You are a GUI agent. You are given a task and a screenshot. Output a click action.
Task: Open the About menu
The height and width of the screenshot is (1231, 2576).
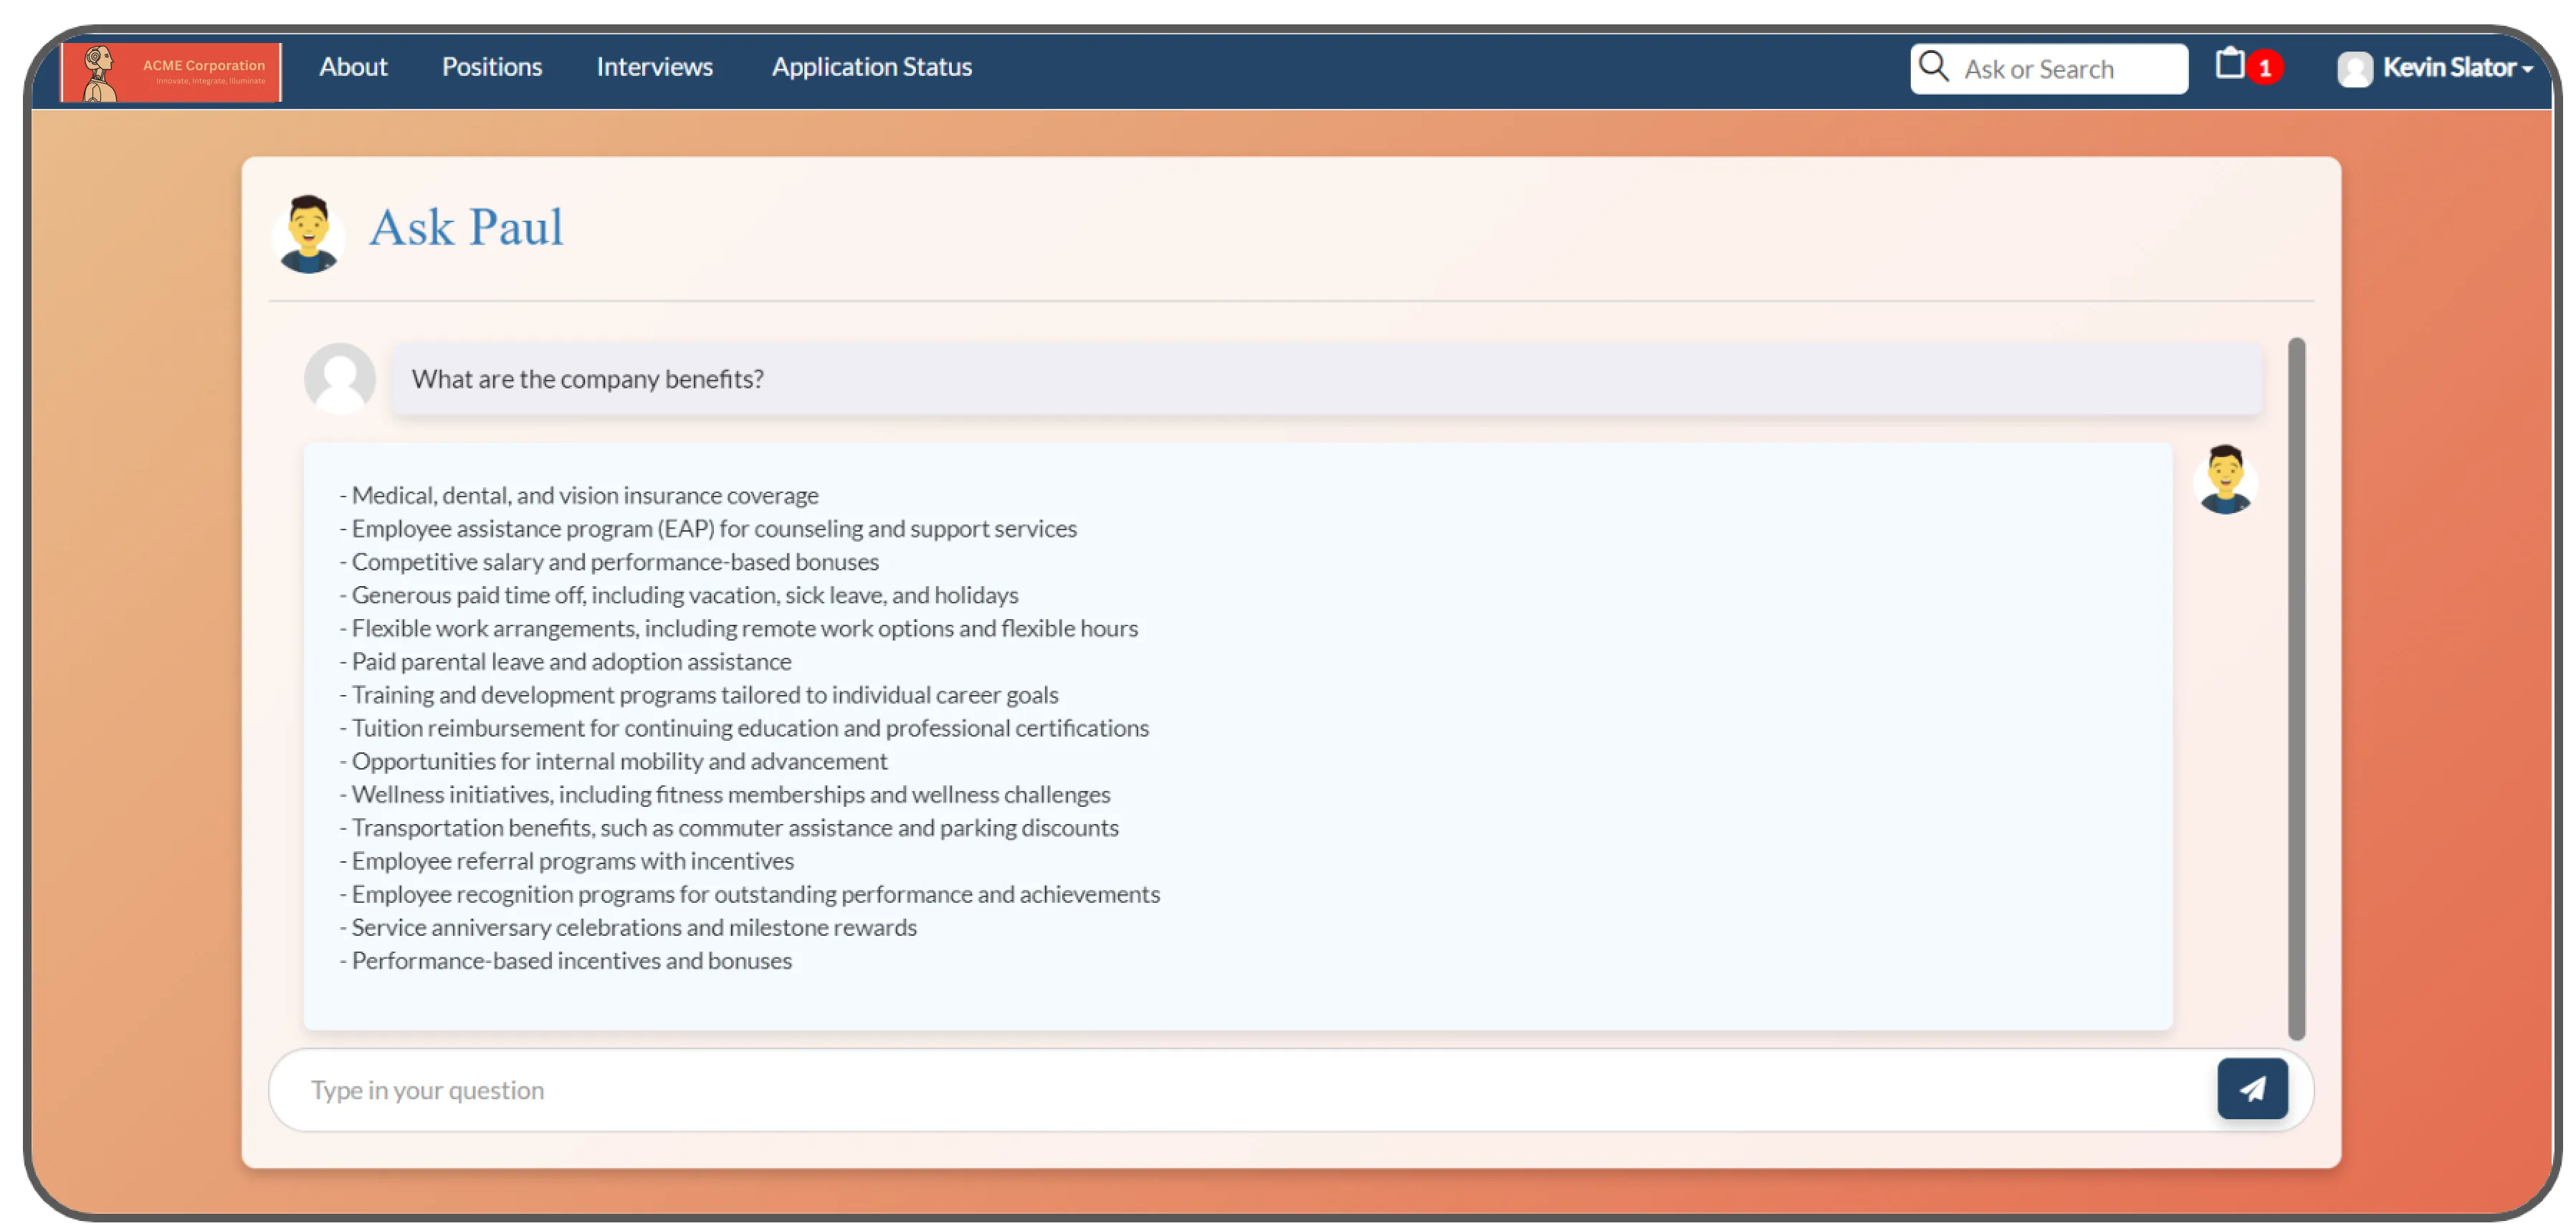pos(353,67)
